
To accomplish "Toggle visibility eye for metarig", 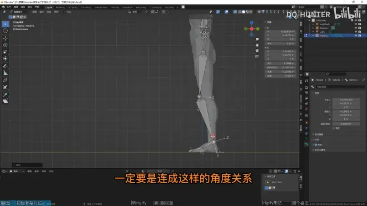I will click(x=355, y=36).
